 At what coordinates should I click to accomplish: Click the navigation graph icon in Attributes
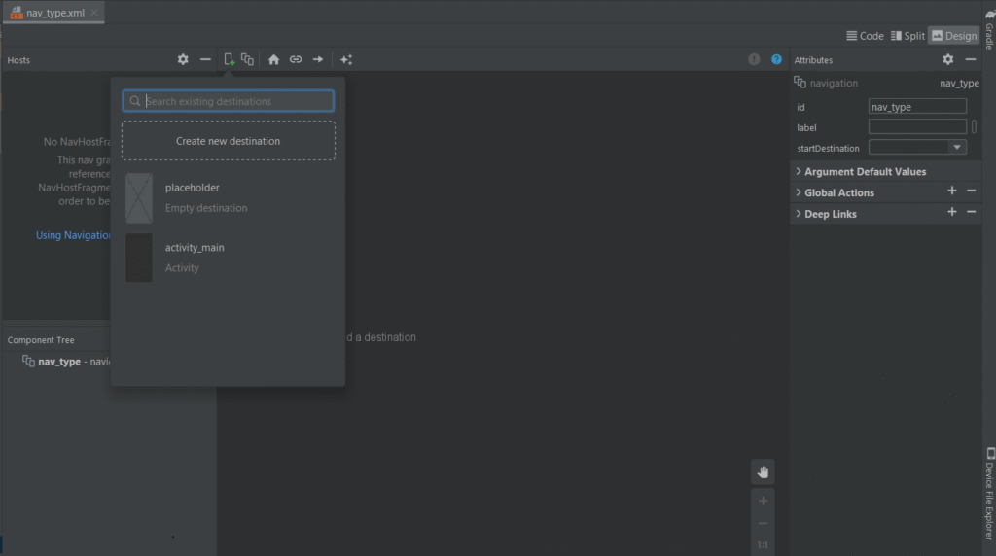point(800,83)
